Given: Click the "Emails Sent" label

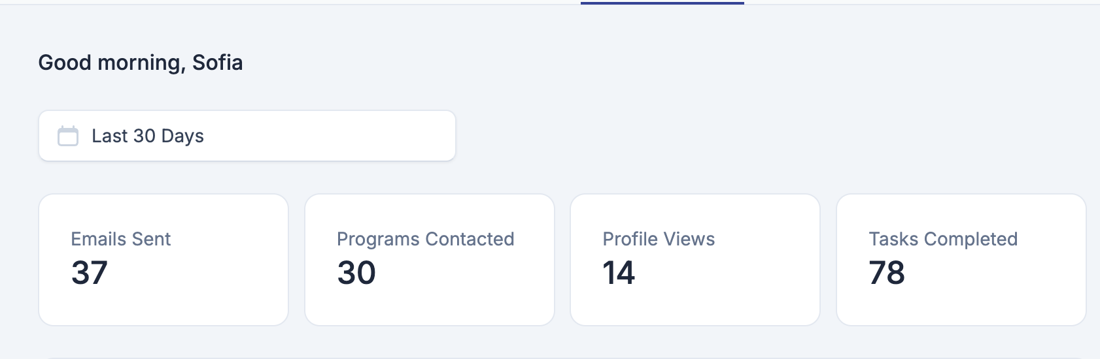Looking at the screenshot, I should pyautogui.click(x=121, y=239).
